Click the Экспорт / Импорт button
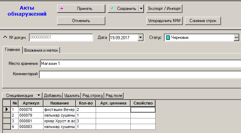This screenshot has width=241, height=133. click(x=164, y=9)
